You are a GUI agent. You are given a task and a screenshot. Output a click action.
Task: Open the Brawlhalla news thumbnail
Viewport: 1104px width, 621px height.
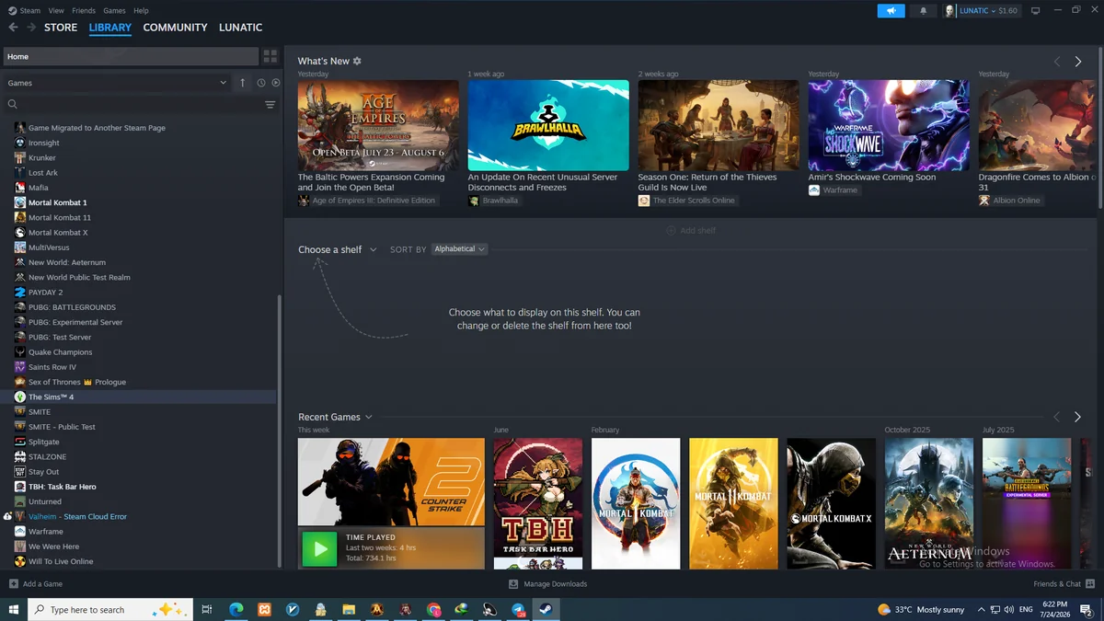click(548, 125)
